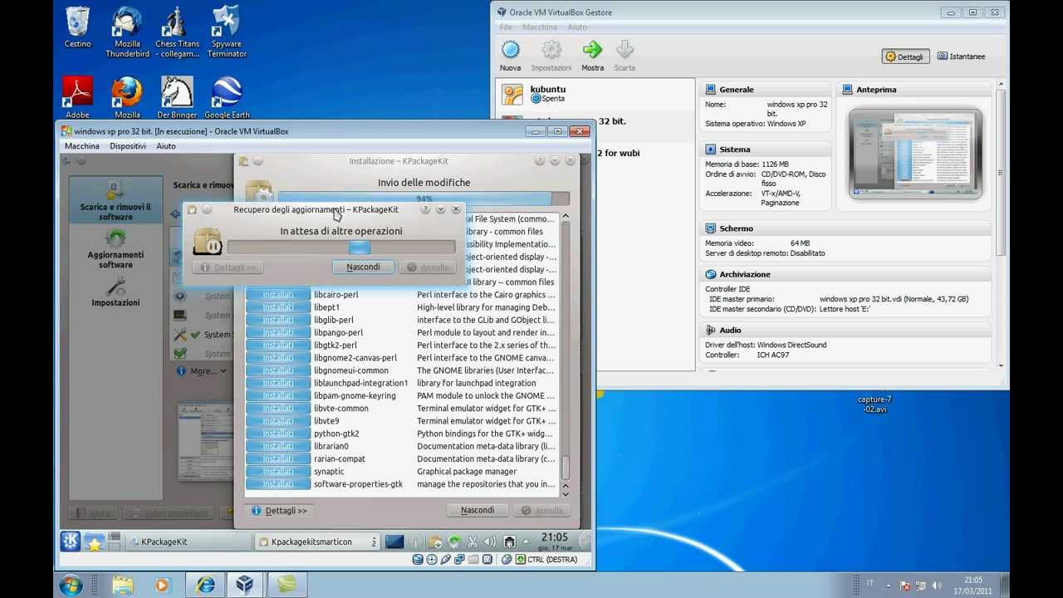Click the blue show-desktop icon in KDE panel

pyautogui.click(x=394, y=542)
